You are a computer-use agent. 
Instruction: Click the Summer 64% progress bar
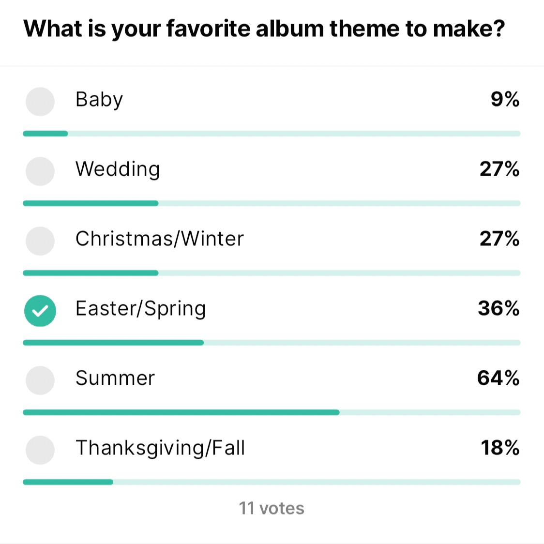click(272, 412)
